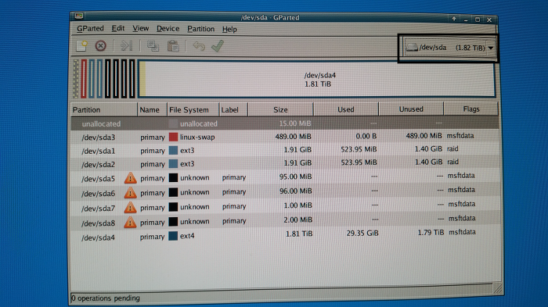Click the 29.35 GiB used value
The image size is (548, 307).
(362, 233)
